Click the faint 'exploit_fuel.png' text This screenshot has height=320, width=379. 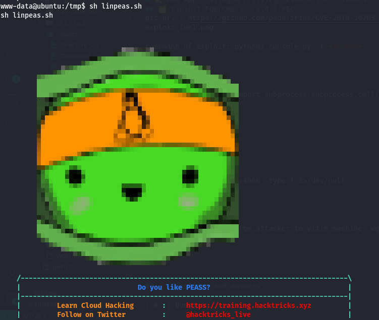click(179, 27)
